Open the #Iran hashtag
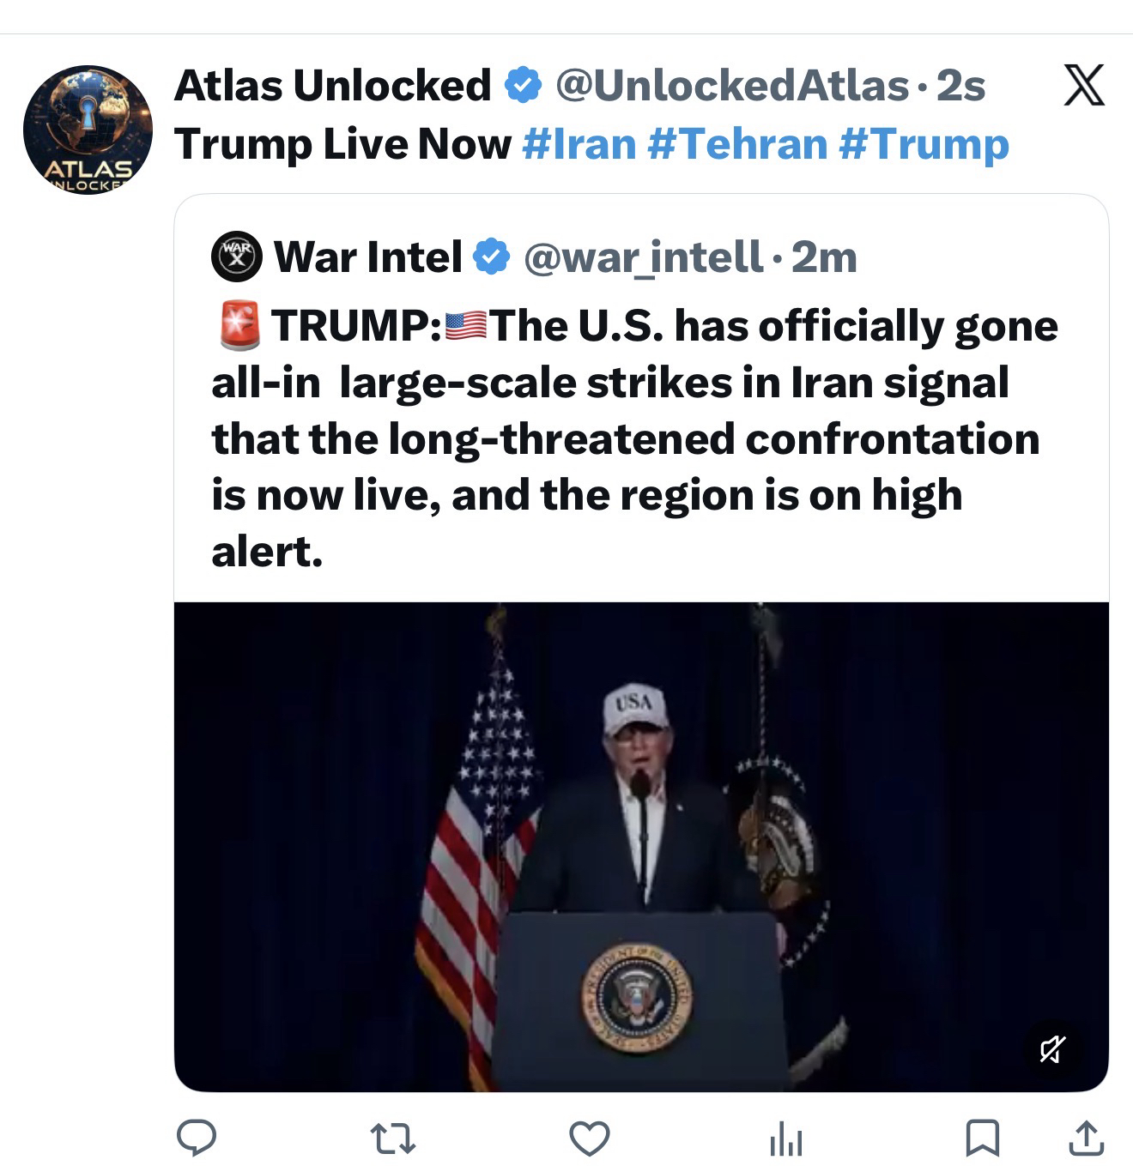 coord(579,143)
